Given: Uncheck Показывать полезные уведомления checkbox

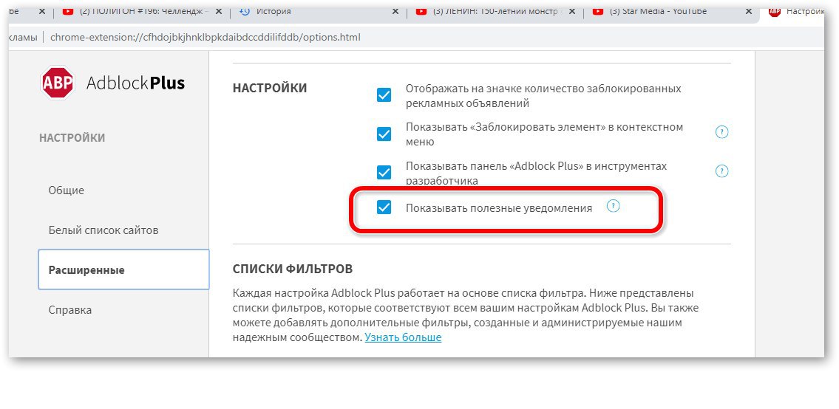Looking at the screenshot, I should pyautogui.click(x=384, y=207).
